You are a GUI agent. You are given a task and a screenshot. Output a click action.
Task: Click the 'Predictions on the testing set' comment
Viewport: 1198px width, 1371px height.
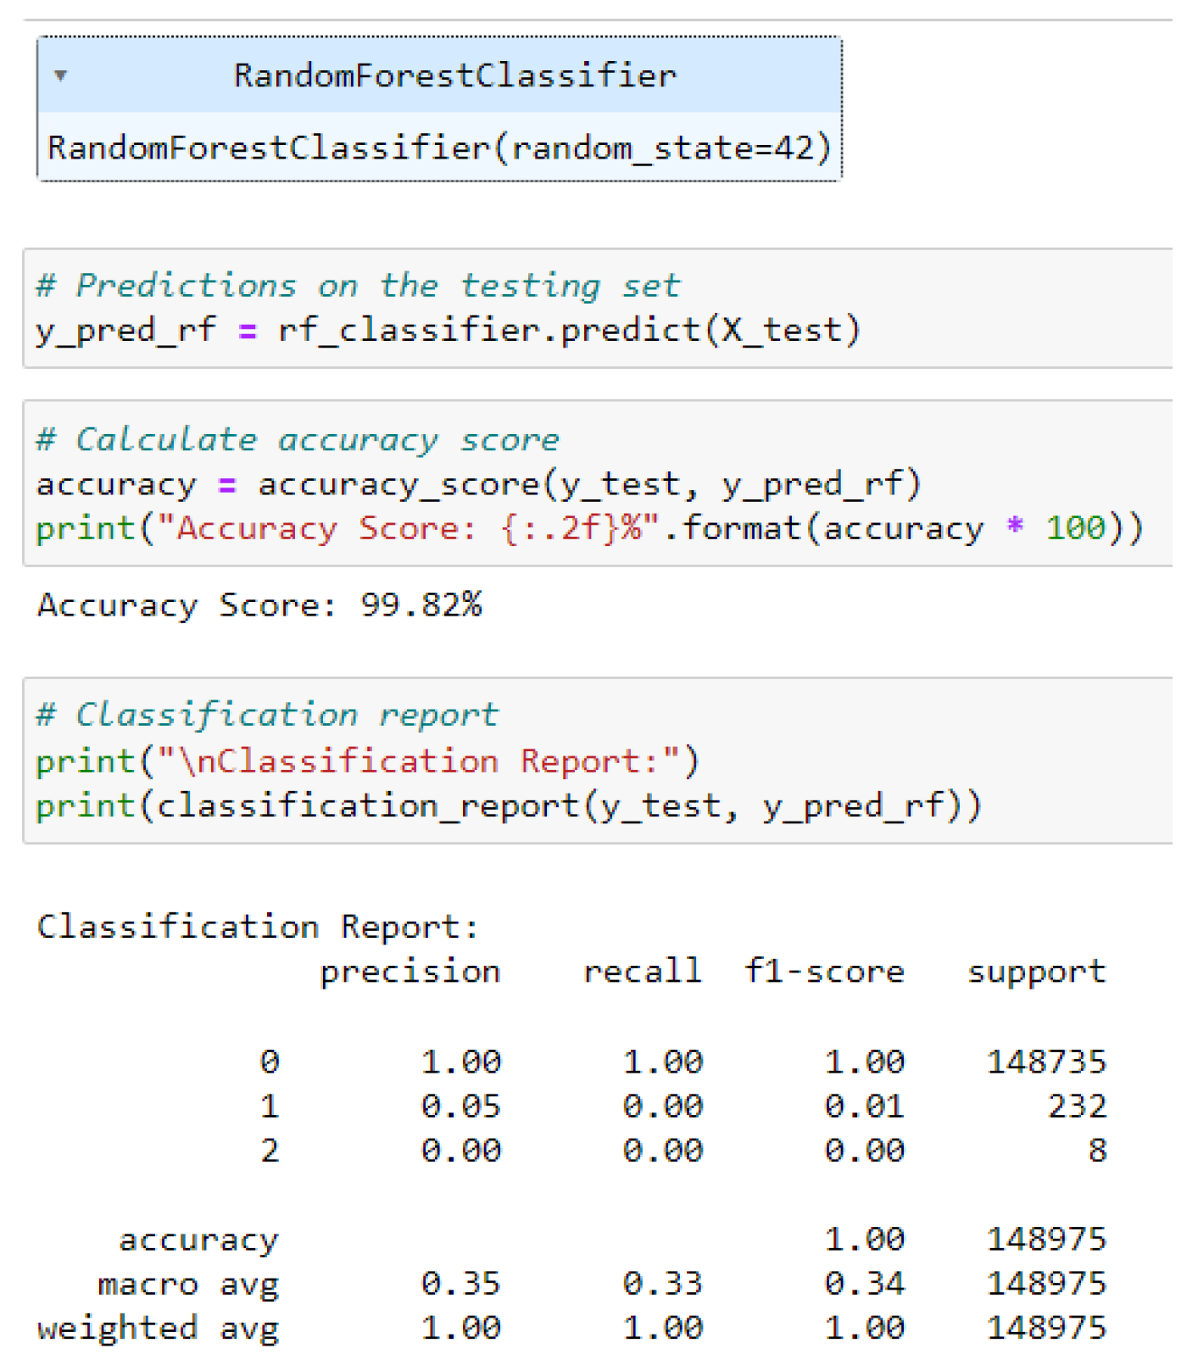(357, 286)
